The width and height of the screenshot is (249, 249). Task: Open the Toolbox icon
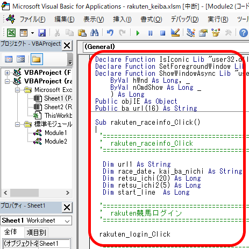228,33
